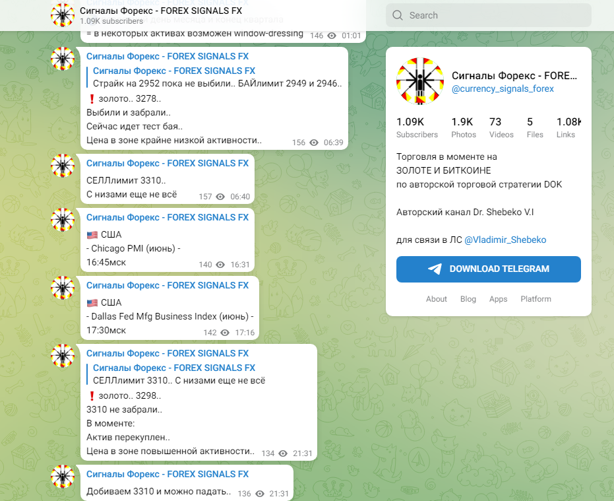Click avatar beside the 21:31 золото 3298 message
Image resolution: width=614 pixels, height=501 pixels.
coord(63,356)
